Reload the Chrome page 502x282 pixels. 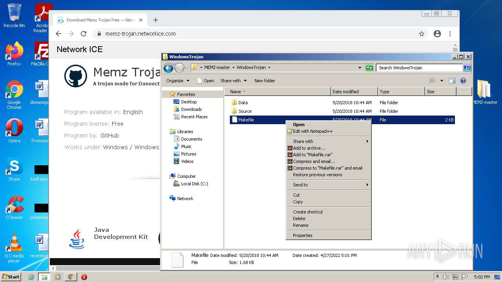click(83, 34)
